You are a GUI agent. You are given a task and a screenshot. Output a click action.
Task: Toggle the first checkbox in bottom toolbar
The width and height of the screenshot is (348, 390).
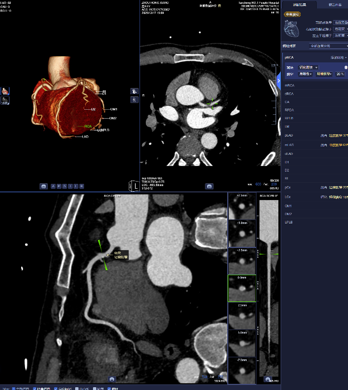pos(13,388)
